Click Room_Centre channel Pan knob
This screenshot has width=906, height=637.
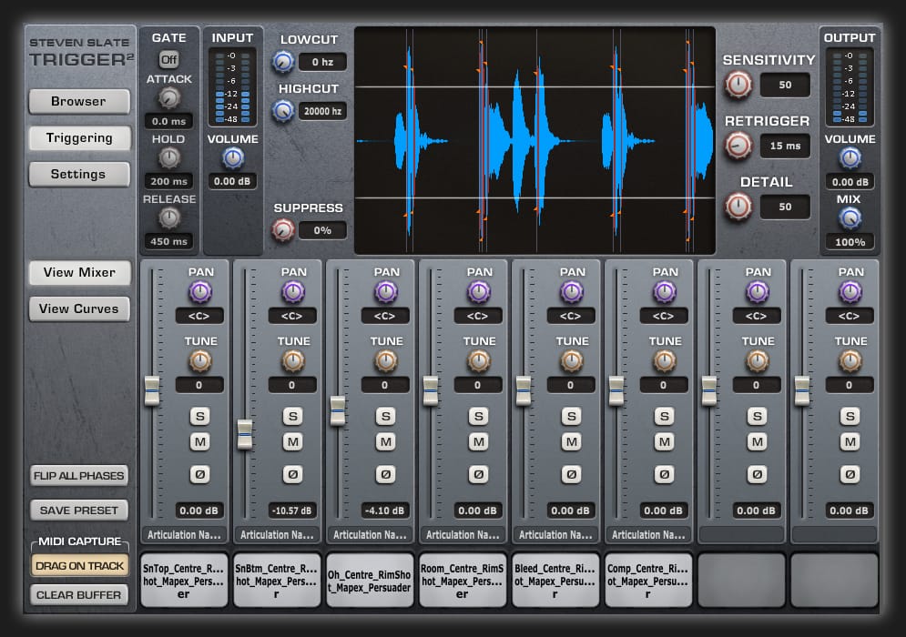point(479,292)
